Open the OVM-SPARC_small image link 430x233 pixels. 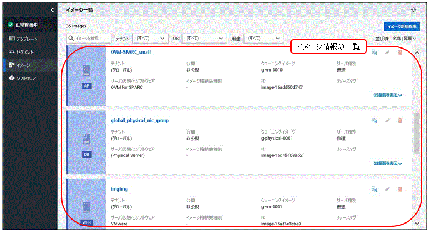tap(131, 52)
